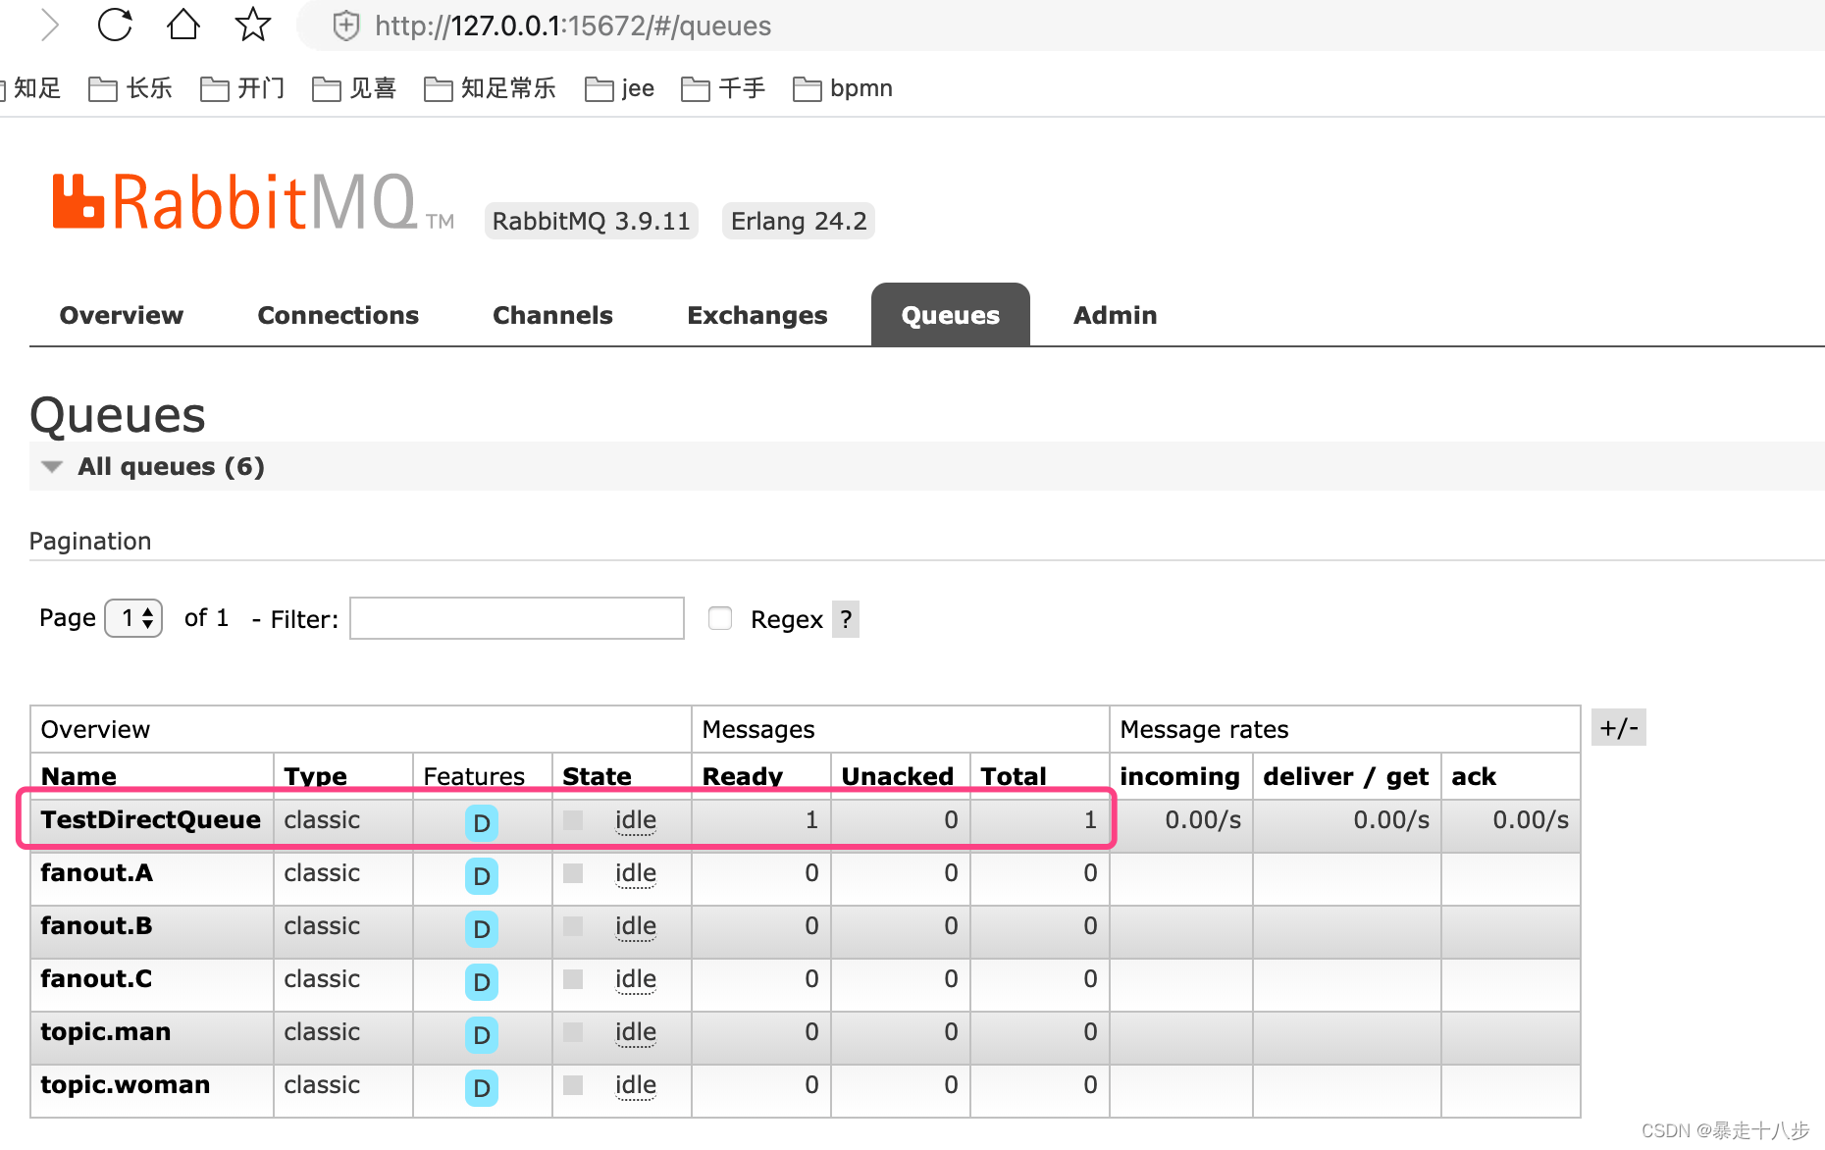Sort queues by the Ready column header
The width and height of the screenshot is (1825, 1150).
pos(742,776)
